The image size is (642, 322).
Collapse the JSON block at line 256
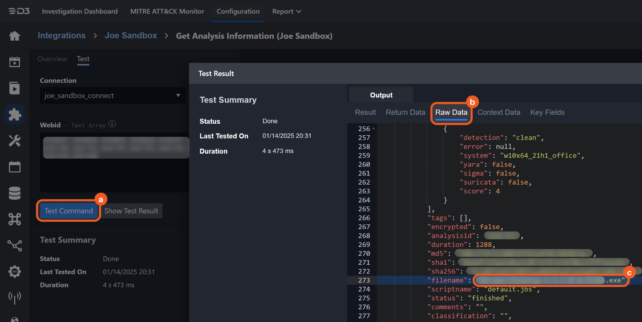click(374, 129)
